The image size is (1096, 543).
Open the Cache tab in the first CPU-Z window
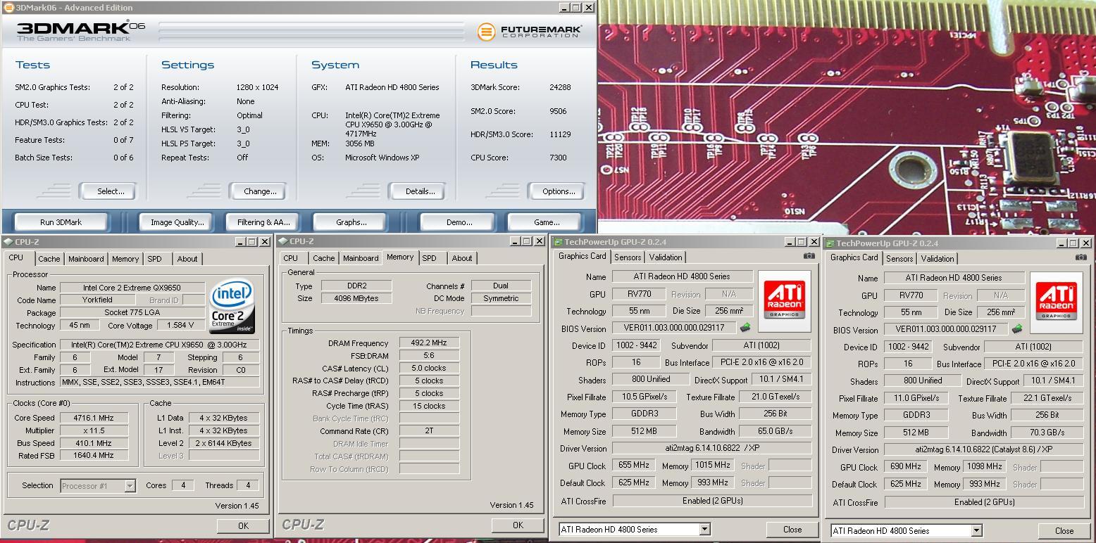coord(49,259)
